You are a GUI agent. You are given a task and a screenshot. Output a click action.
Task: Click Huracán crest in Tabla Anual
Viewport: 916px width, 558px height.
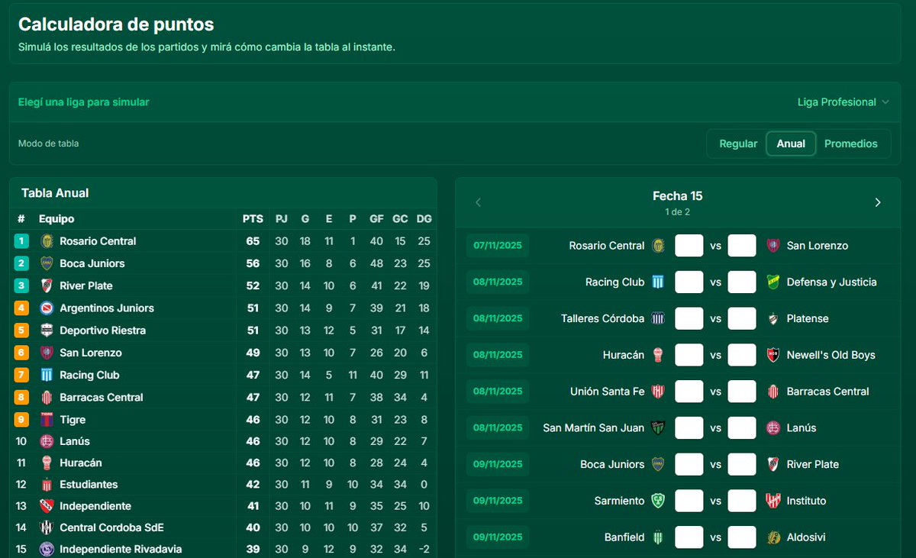click(46, 463)
